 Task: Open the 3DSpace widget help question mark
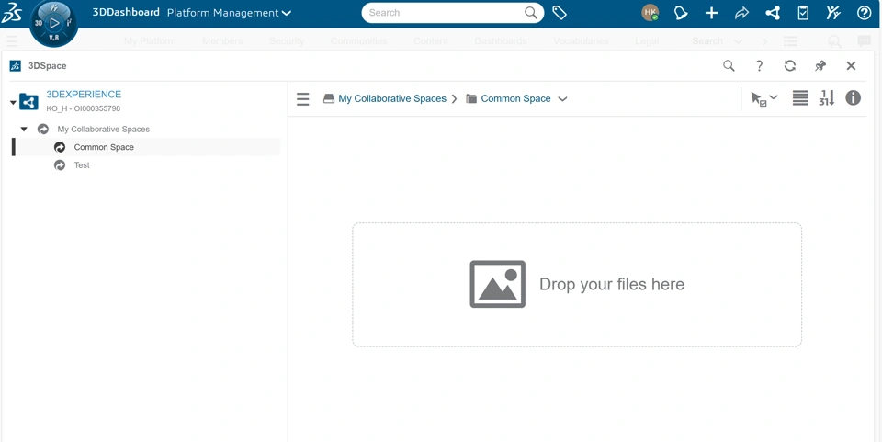[760, 66]
